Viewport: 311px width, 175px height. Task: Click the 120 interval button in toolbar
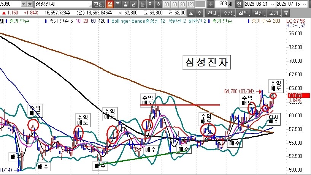pos(190,4)
